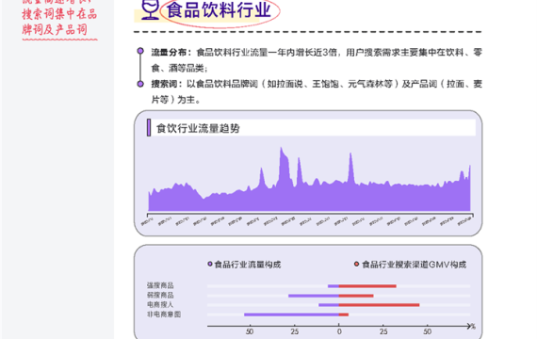Click the red legend dot for 食品行业搜索渠道GMV构成
The image size is (537, 339).
[356, 264]
